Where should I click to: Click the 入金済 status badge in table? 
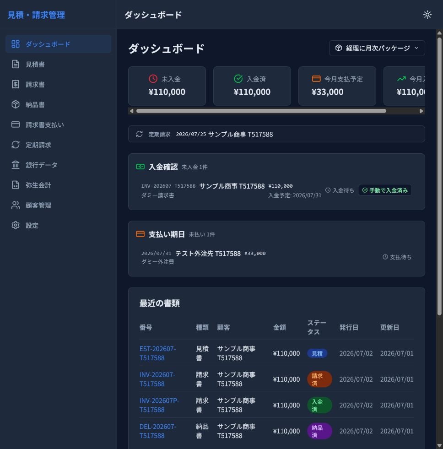319,405
